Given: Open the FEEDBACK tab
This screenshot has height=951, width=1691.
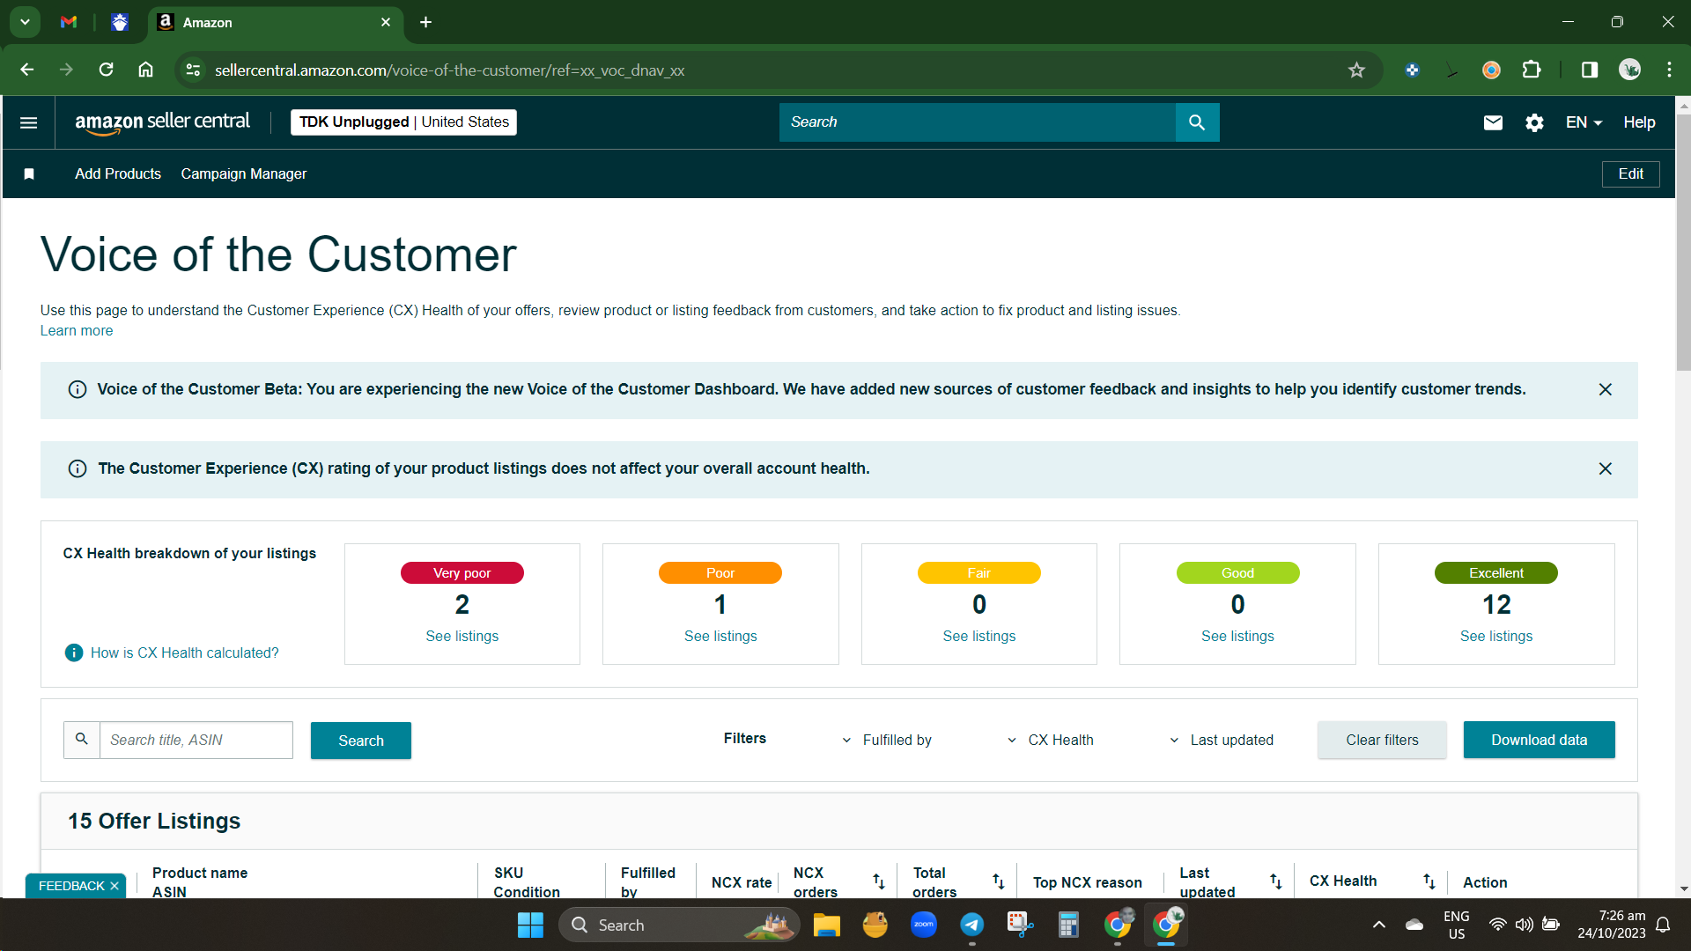Looking at the screenshot, I should (71, 886).
